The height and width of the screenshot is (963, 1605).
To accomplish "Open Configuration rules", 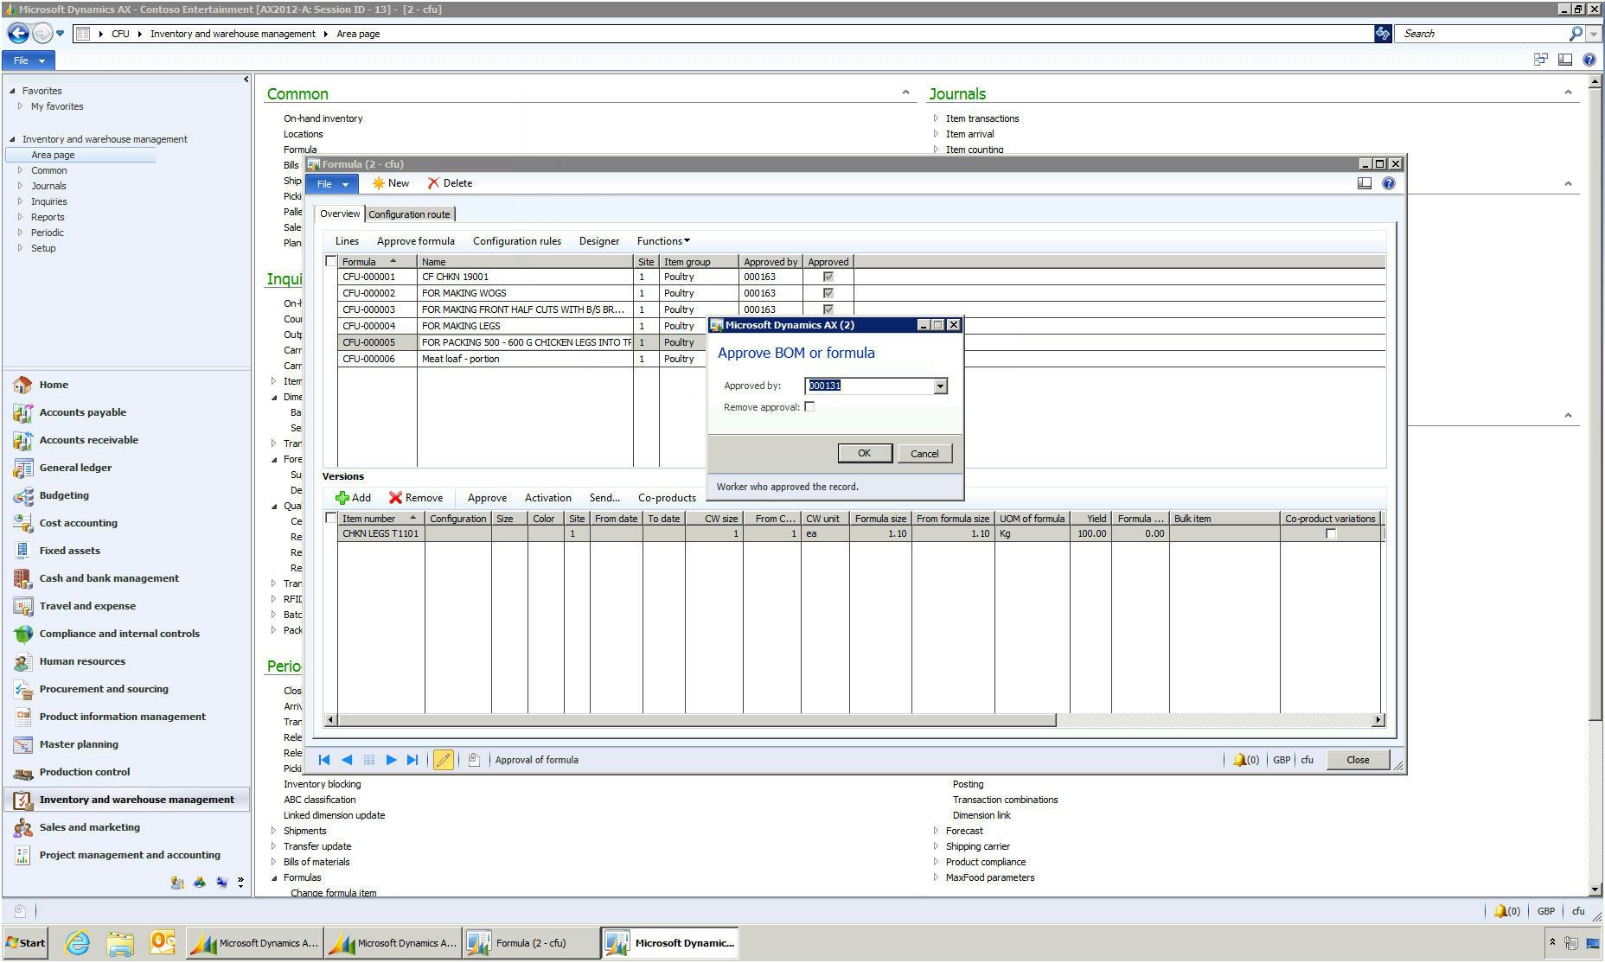I will click(516, 241).
